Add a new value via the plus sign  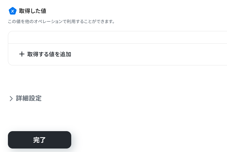[x=22, y=54]
